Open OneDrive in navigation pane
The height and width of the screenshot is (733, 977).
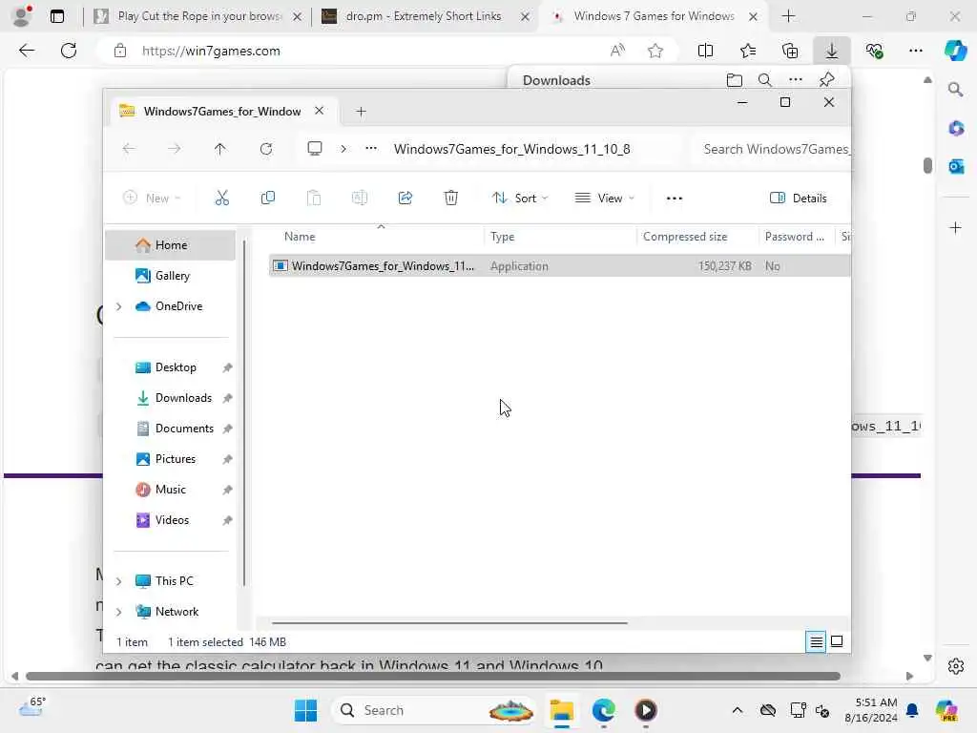coord(178,306)
